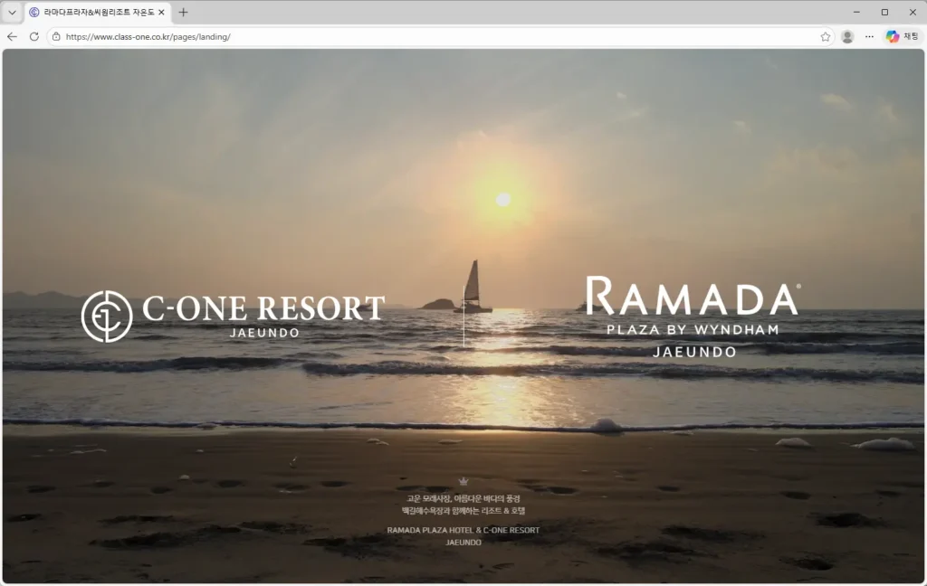Image resolution: width=927 pixels, height=586 pixels.
Task: Maximize the browser window
Action: click(x=884, y=12)
